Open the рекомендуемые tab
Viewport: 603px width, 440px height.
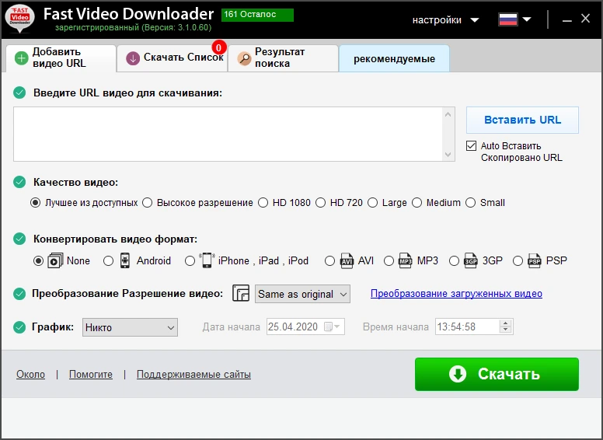(394, 58)
